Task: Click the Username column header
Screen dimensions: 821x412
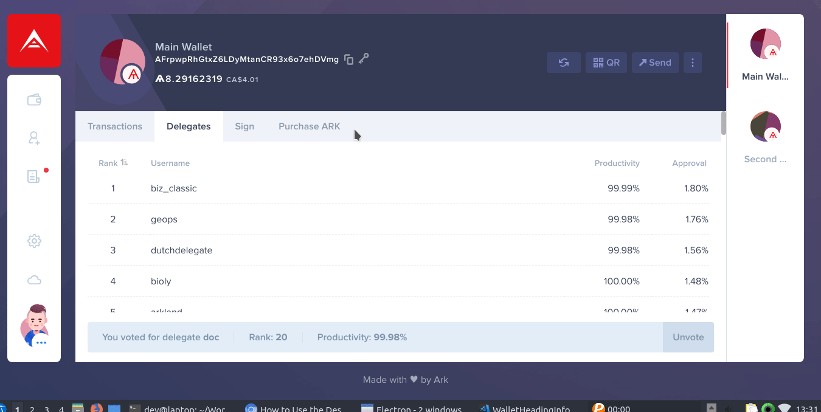Action: [170, 163]
